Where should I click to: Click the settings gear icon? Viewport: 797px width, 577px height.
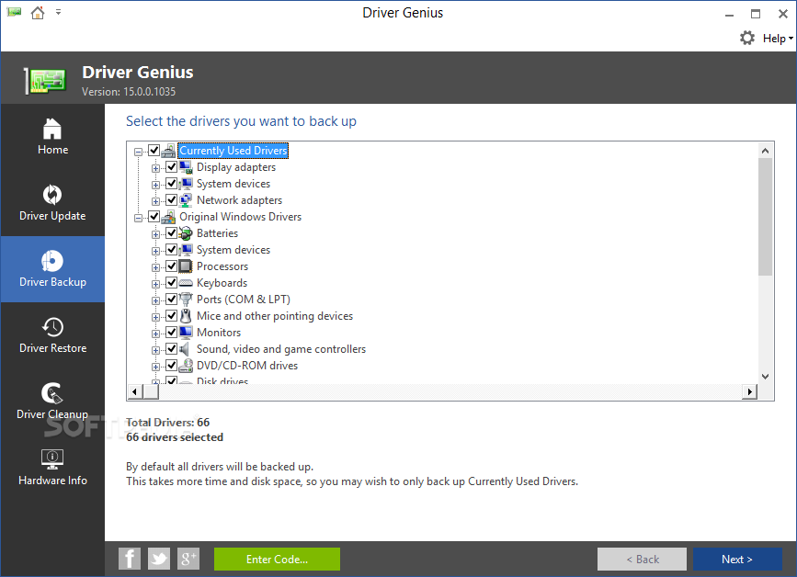point(747,38)
